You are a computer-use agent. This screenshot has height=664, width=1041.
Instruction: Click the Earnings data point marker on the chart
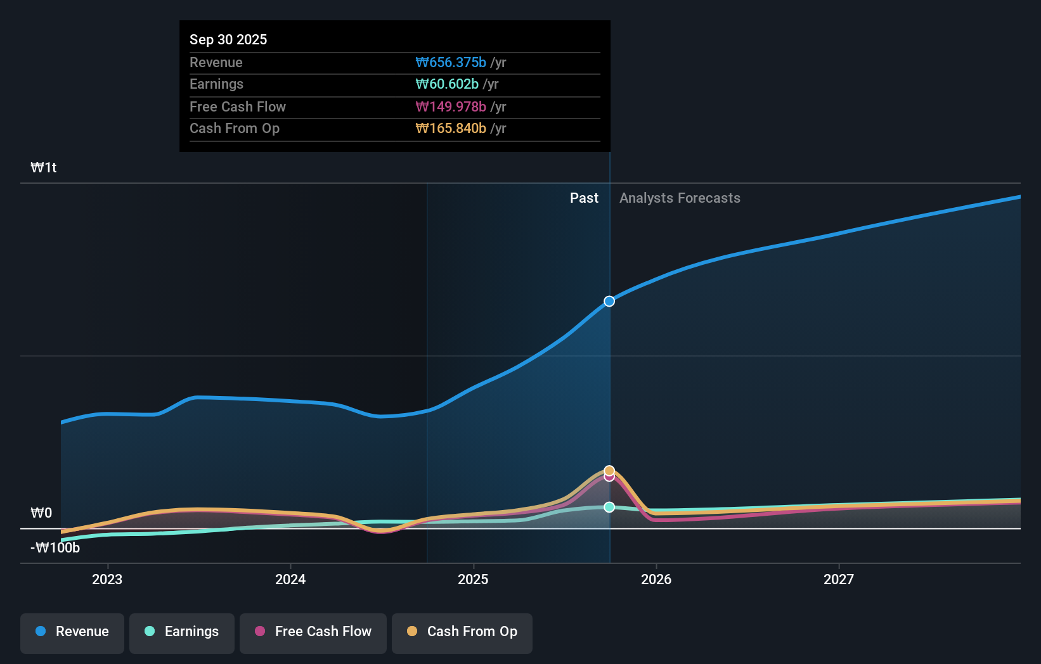[x=609, y=506]
